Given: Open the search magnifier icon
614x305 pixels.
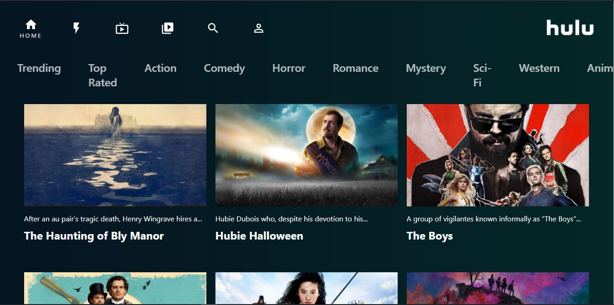Looking at the screenshot, I should [x=213, y=28].
